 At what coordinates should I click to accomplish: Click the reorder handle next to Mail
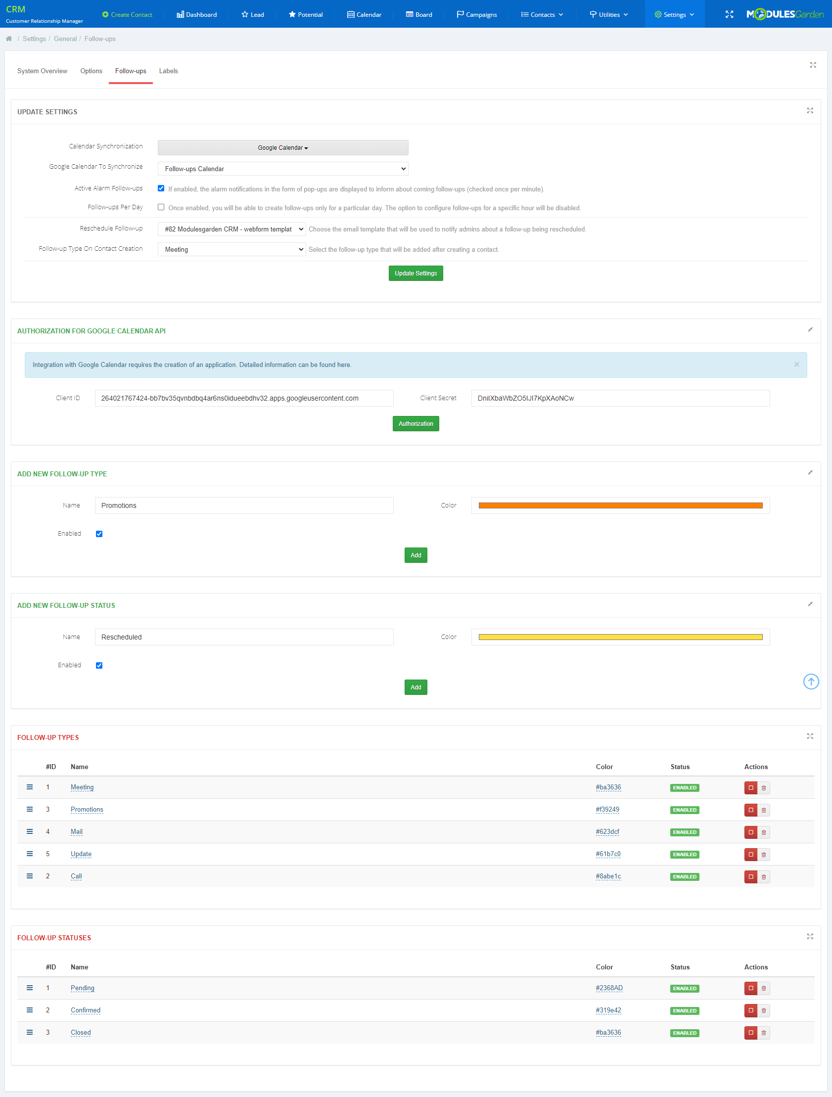(29, 832)
